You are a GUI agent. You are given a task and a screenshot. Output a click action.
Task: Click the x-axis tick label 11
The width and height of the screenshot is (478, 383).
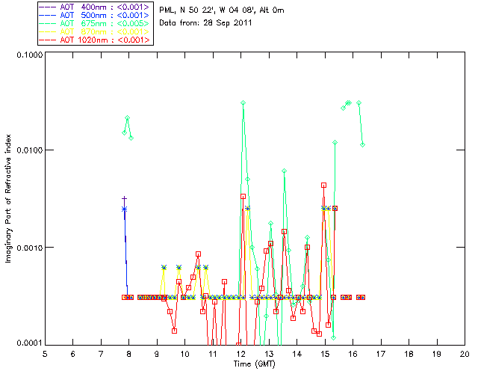[213, 354]
